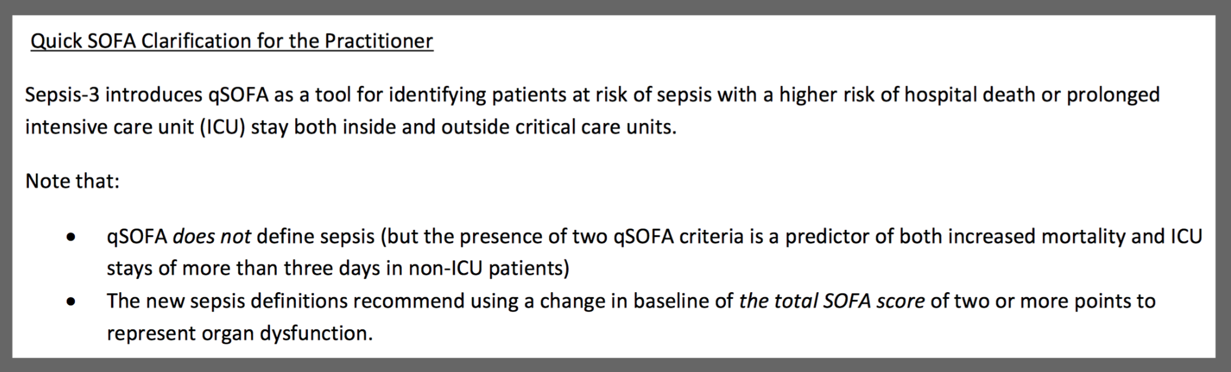
Task: Click the underlined Quick SOFA Clarification heading
Action: pyautogui.click(x=232, y=41)
